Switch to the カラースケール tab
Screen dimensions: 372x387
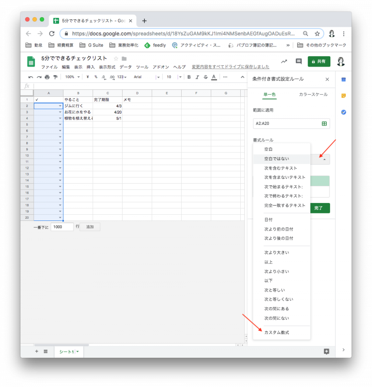(313, 95)
